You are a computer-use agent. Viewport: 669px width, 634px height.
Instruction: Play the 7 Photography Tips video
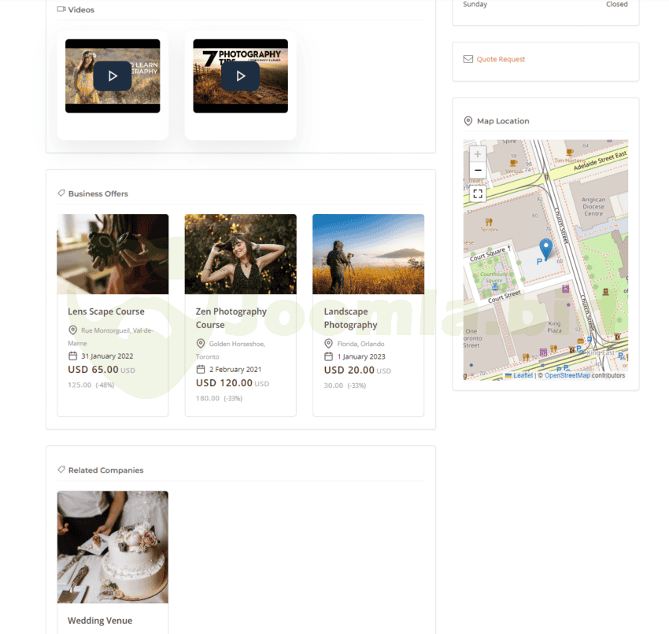(240, 76)
